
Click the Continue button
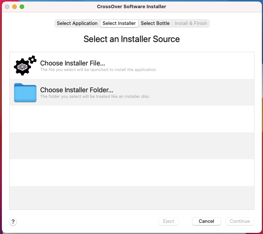pos(240,221)
